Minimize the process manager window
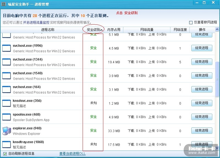Image resolution: width=220 pixels, height=158 pixels. click(x=197, y=3)
